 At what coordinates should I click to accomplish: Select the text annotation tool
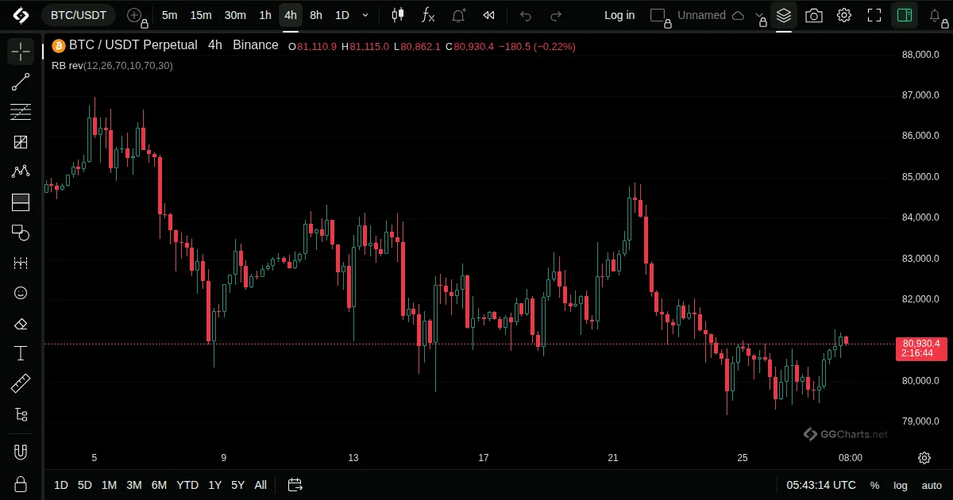point(21,353)
